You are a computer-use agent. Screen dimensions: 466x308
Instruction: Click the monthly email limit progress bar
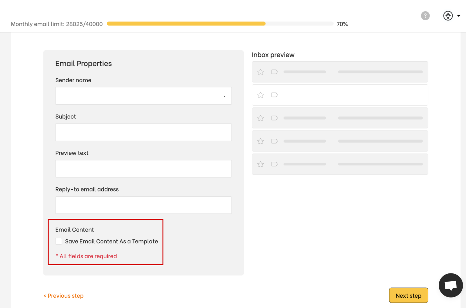220,23
